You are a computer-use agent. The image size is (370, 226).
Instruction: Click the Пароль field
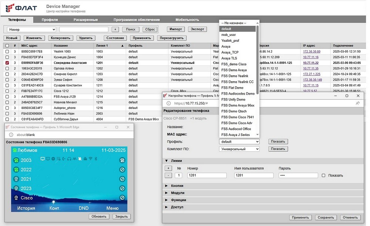[298, 175]
